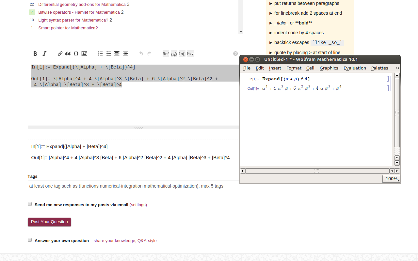
Task: Insert hyperlink using the link icon
Action: click(60, 54)
